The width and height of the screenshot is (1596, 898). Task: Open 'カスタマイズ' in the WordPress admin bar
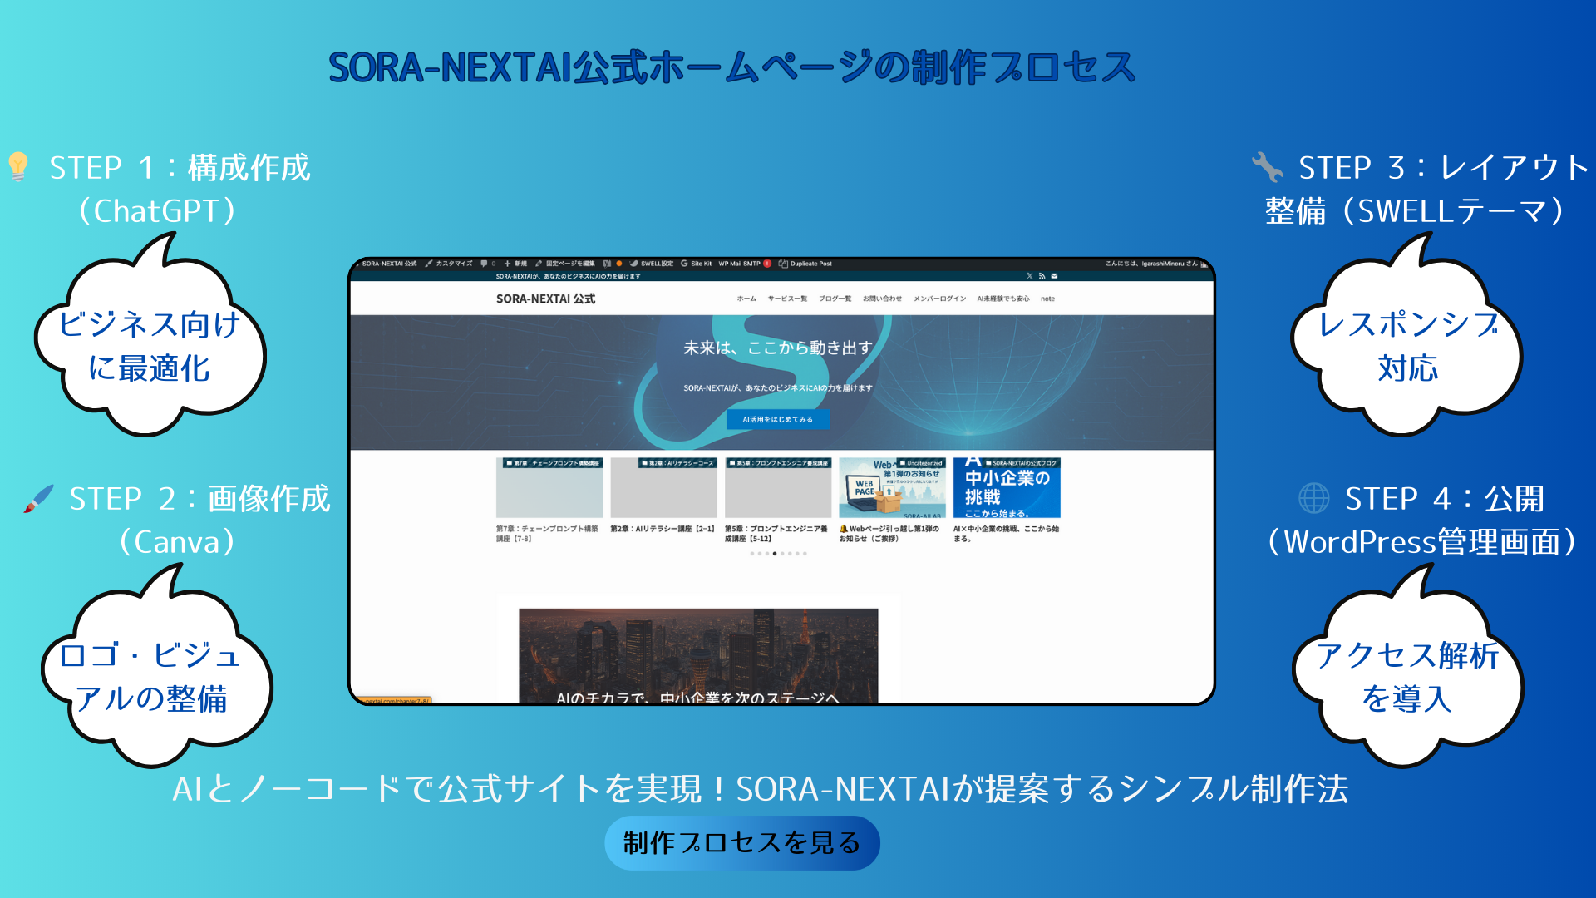click(448, 264)
